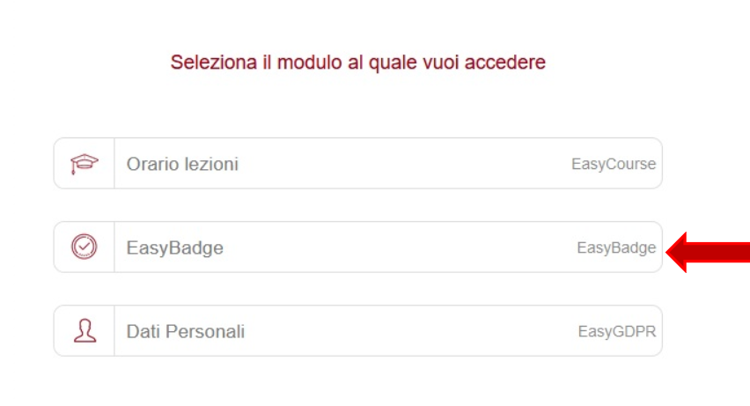750x406 pixels.
Task: Click the gray EasyBadge tag beside the arrow
Action: [616, 248]
